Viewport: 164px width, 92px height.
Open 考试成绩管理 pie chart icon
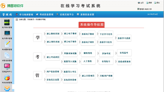[7, 78]
